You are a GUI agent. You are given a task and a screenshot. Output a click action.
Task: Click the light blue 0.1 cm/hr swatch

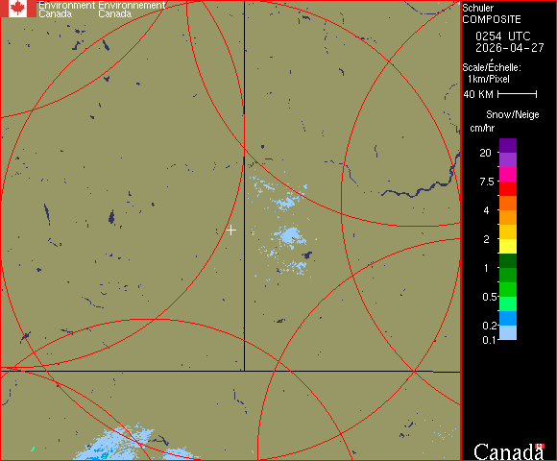pyautogui.click(x=508, y=333)
